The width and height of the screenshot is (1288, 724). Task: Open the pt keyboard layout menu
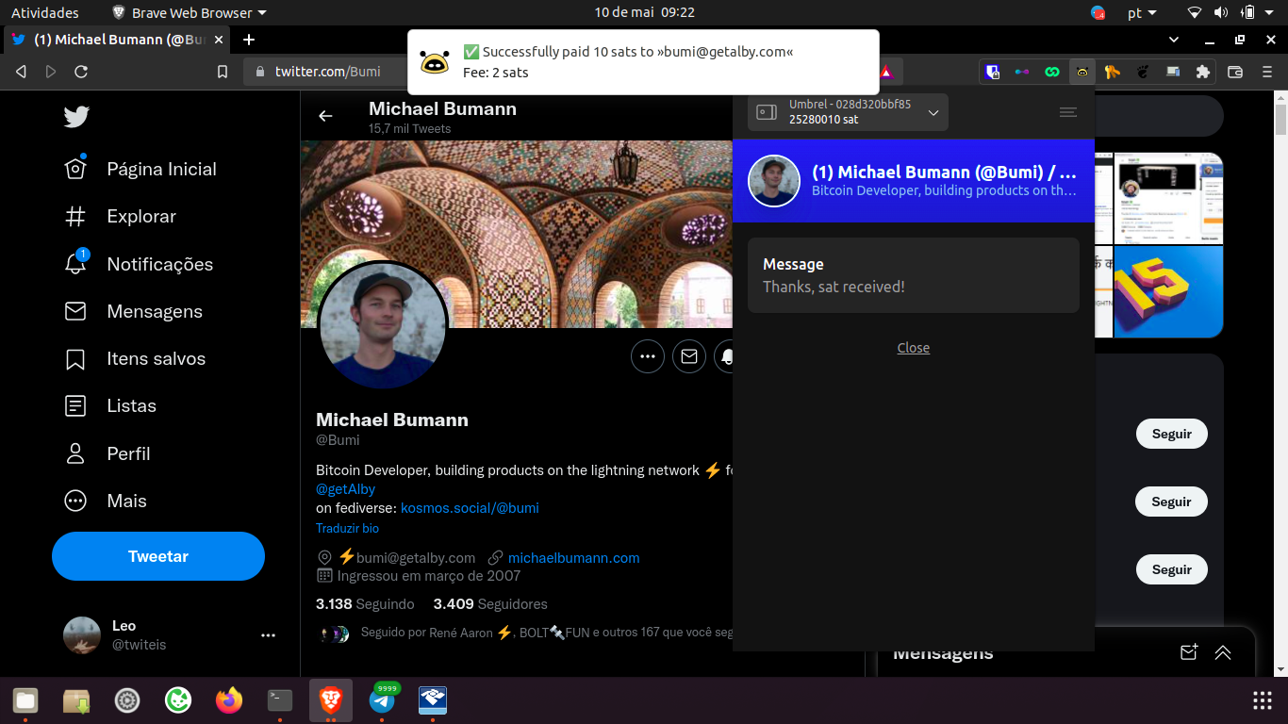pyautogui.click(x=1142, y=13)
